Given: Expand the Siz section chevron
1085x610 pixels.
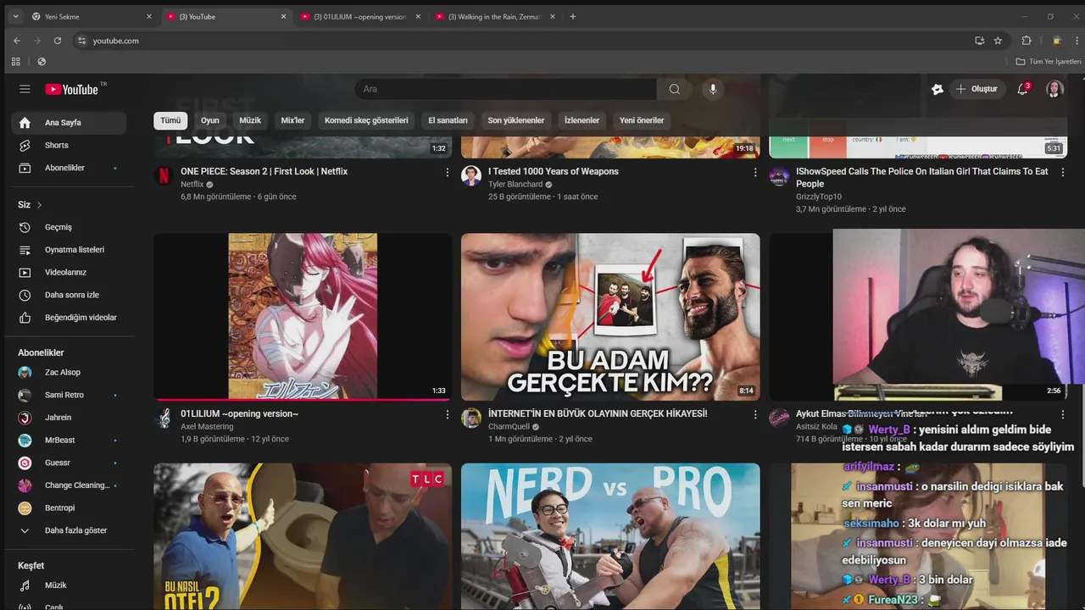Looking at the screenshot, I should [39, 205].
